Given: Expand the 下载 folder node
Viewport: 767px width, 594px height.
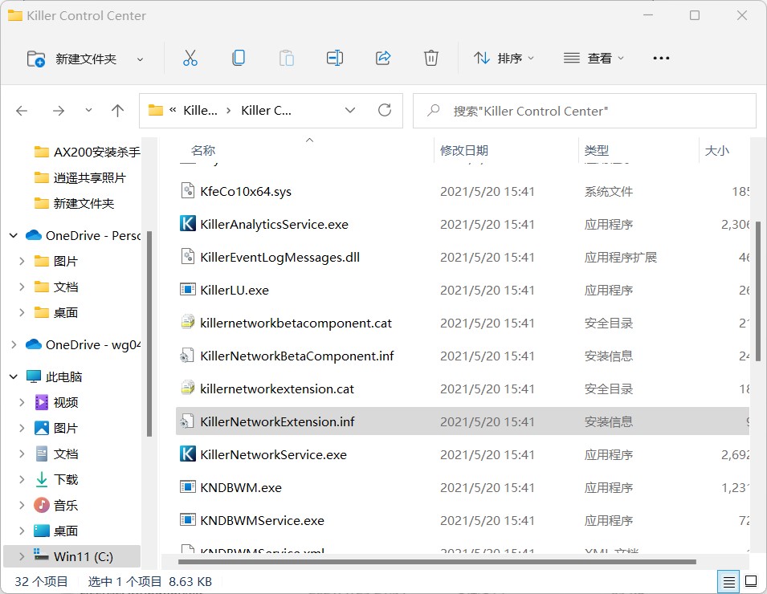Looking at the screenshot, I should [22, 479].
